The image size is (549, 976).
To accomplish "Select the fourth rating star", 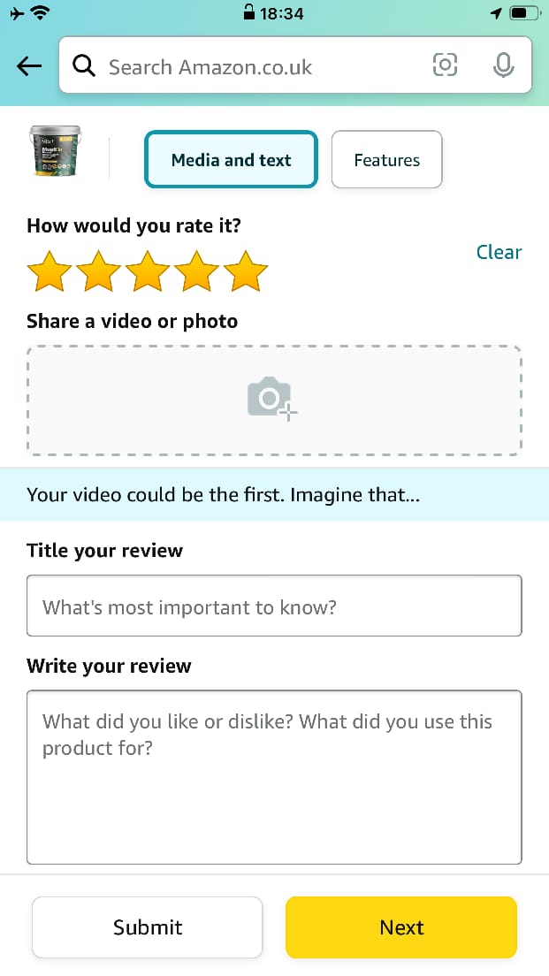I will click(x=196, y=271).
